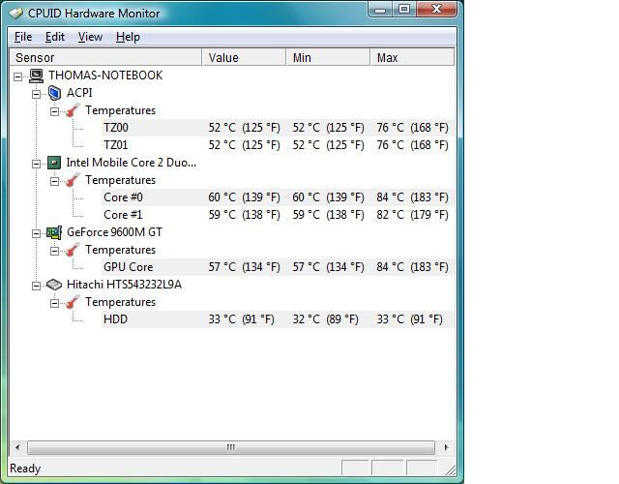Image resolution: width=619 pixels, height=484 pixels.
Task: Click the THOMAS-NOTEBOOK computer icon
Action: (37, 76)
